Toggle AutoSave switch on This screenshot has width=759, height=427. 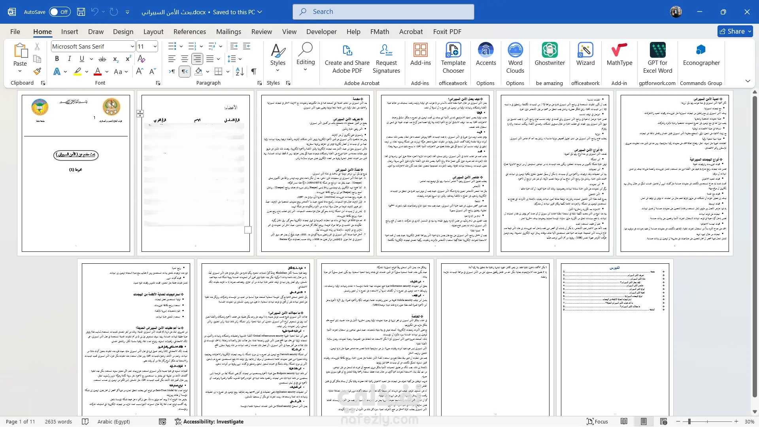(x=60, y=12)
